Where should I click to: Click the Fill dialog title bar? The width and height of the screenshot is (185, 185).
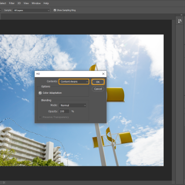click(x=67, y=74)
